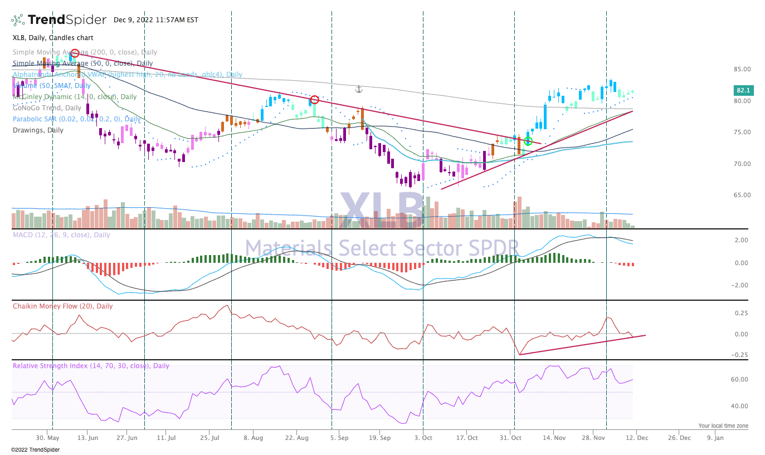Click the Chaikin 0.25 scale value

click(743, 313)
